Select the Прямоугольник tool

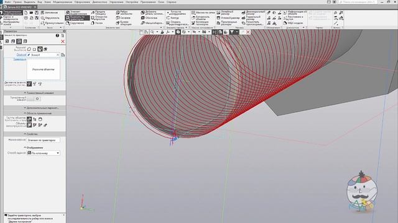tap(52, 23)
